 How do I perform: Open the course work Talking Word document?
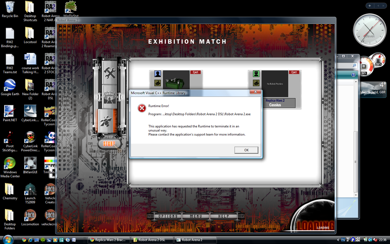click(x=30, y=63)
